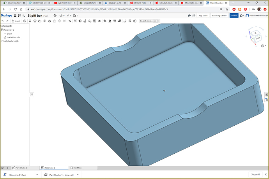This screenshot has width=269, height=179.
Task: Open Part Studio 1 download options arrow
Action: pos(78,175)
